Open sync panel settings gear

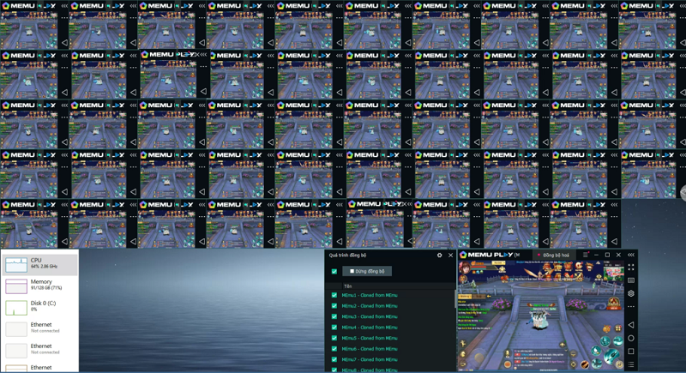pyautogui.click(x=439, y=256)
